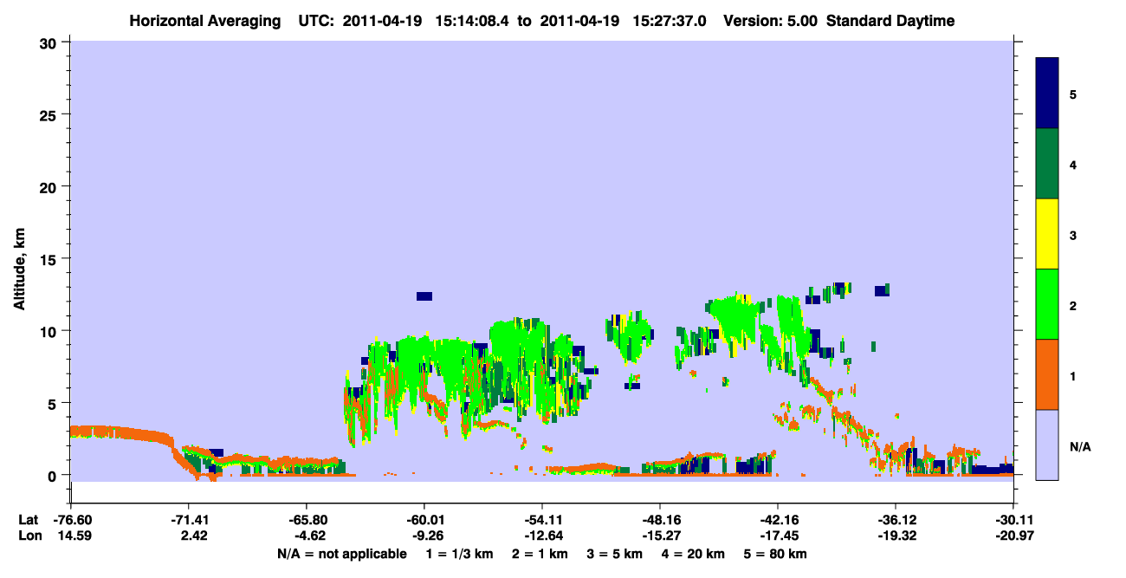Viewport: 1126px width, 578px height.
Task: Click the 20 km altitude tick label
Action: [49, 186]
